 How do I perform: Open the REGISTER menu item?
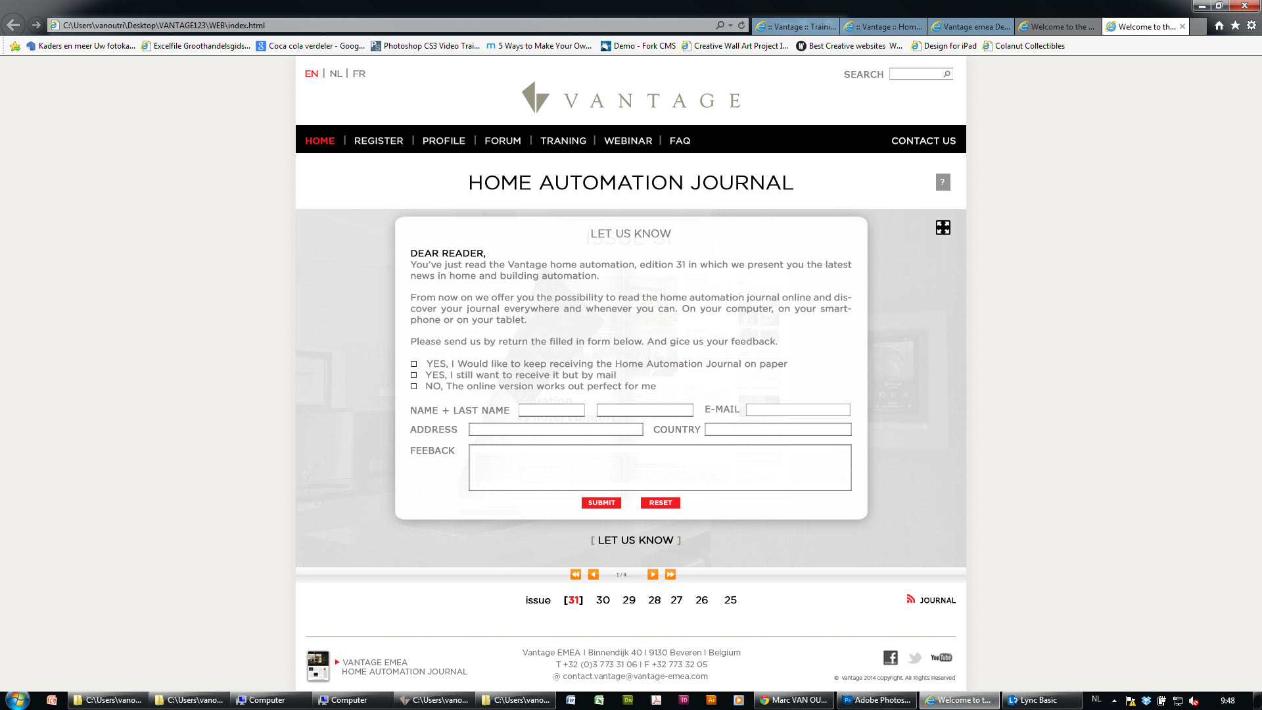[x=378, y=141]
